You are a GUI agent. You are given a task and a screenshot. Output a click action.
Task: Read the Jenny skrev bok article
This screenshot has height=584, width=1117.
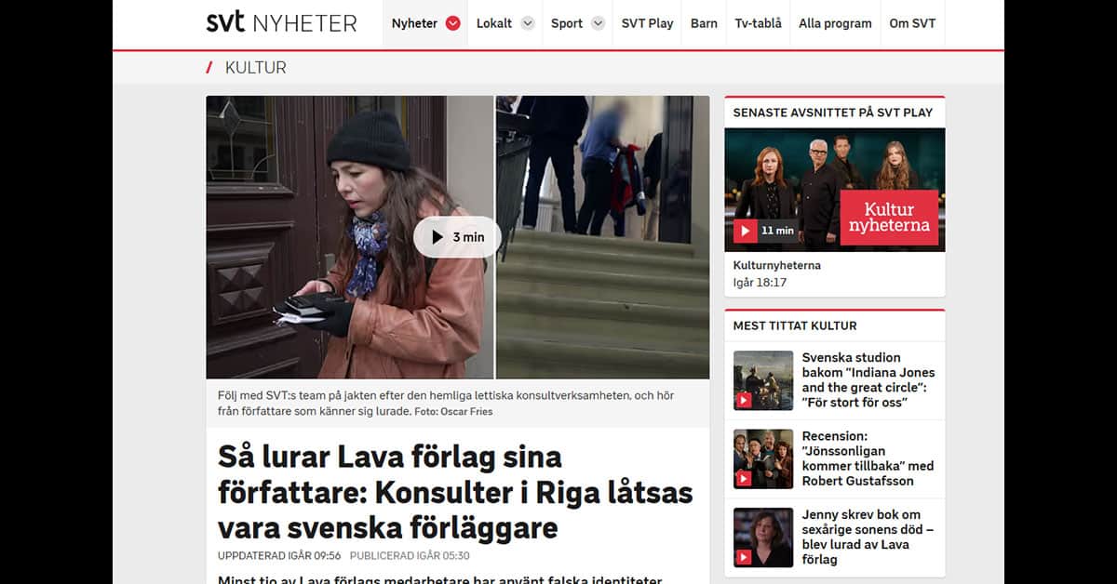pyautogui.click(x=868, y=538)
